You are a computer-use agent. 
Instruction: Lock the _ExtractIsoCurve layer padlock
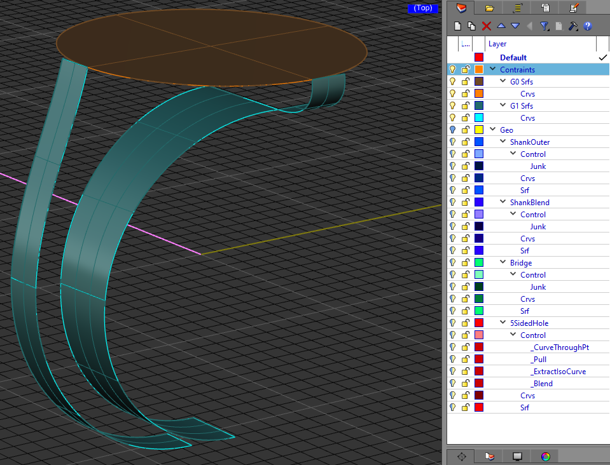pos(465,371)
